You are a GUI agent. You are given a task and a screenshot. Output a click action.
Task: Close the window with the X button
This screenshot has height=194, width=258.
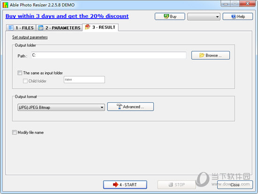pyautogui.click(x=248, y=3)
